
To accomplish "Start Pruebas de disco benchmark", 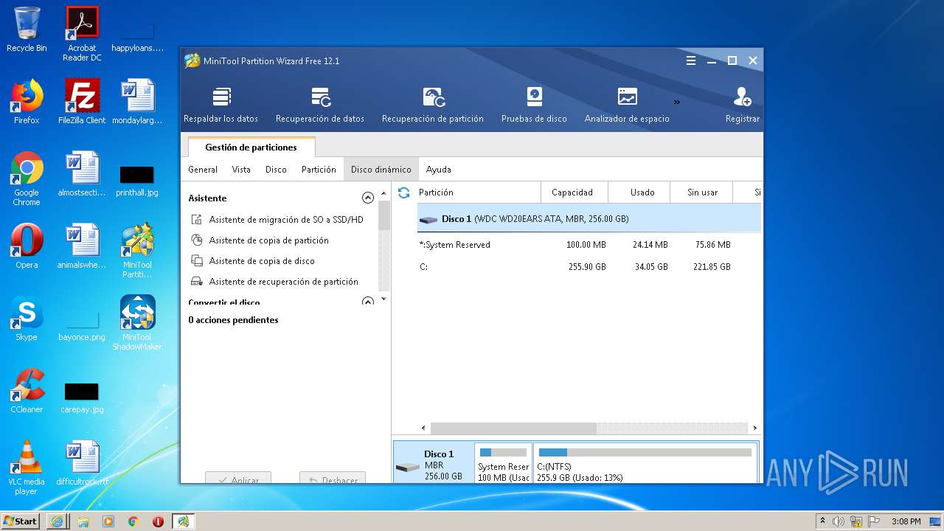I will click(534, 105).
